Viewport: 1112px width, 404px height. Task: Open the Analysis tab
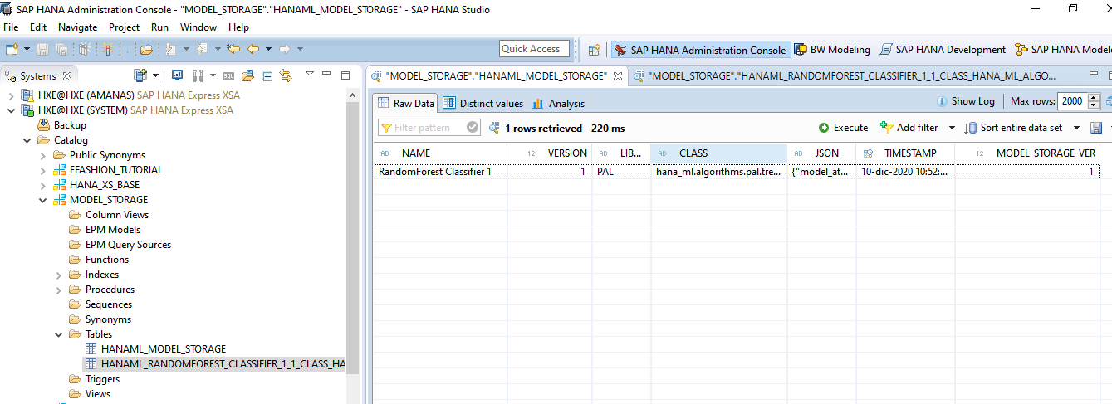pos(559,104)
